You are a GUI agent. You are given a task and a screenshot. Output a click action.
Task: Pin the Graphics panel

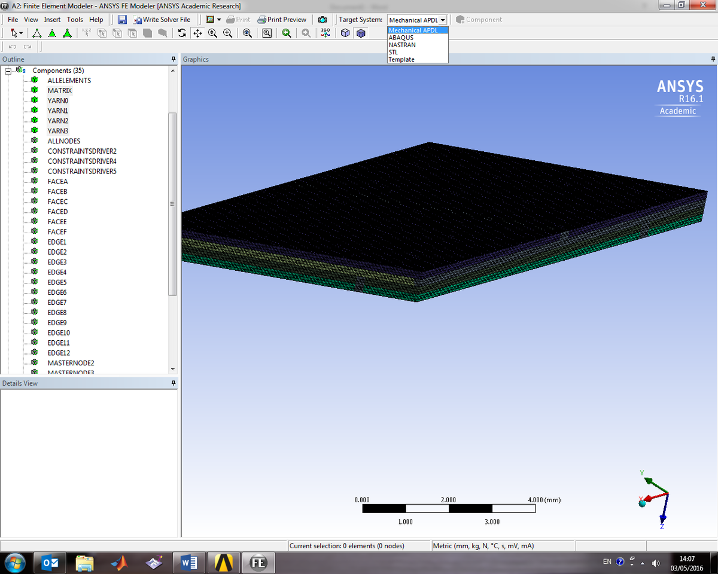[x=712, y=59]
